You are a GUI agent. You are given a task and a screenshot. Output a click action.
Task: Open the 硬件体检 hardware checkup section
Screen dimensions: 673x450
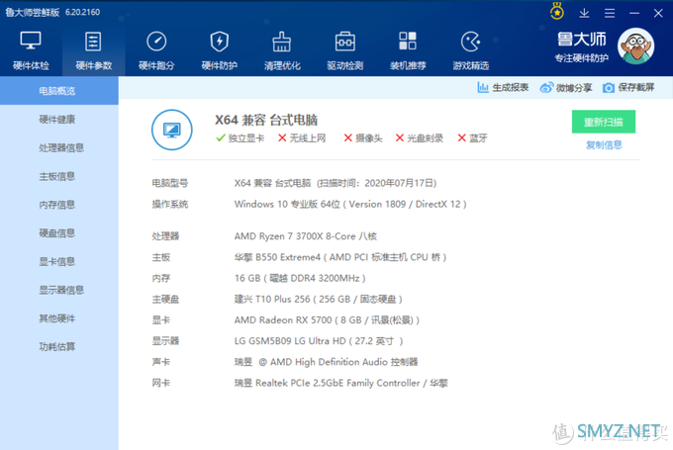31,51
